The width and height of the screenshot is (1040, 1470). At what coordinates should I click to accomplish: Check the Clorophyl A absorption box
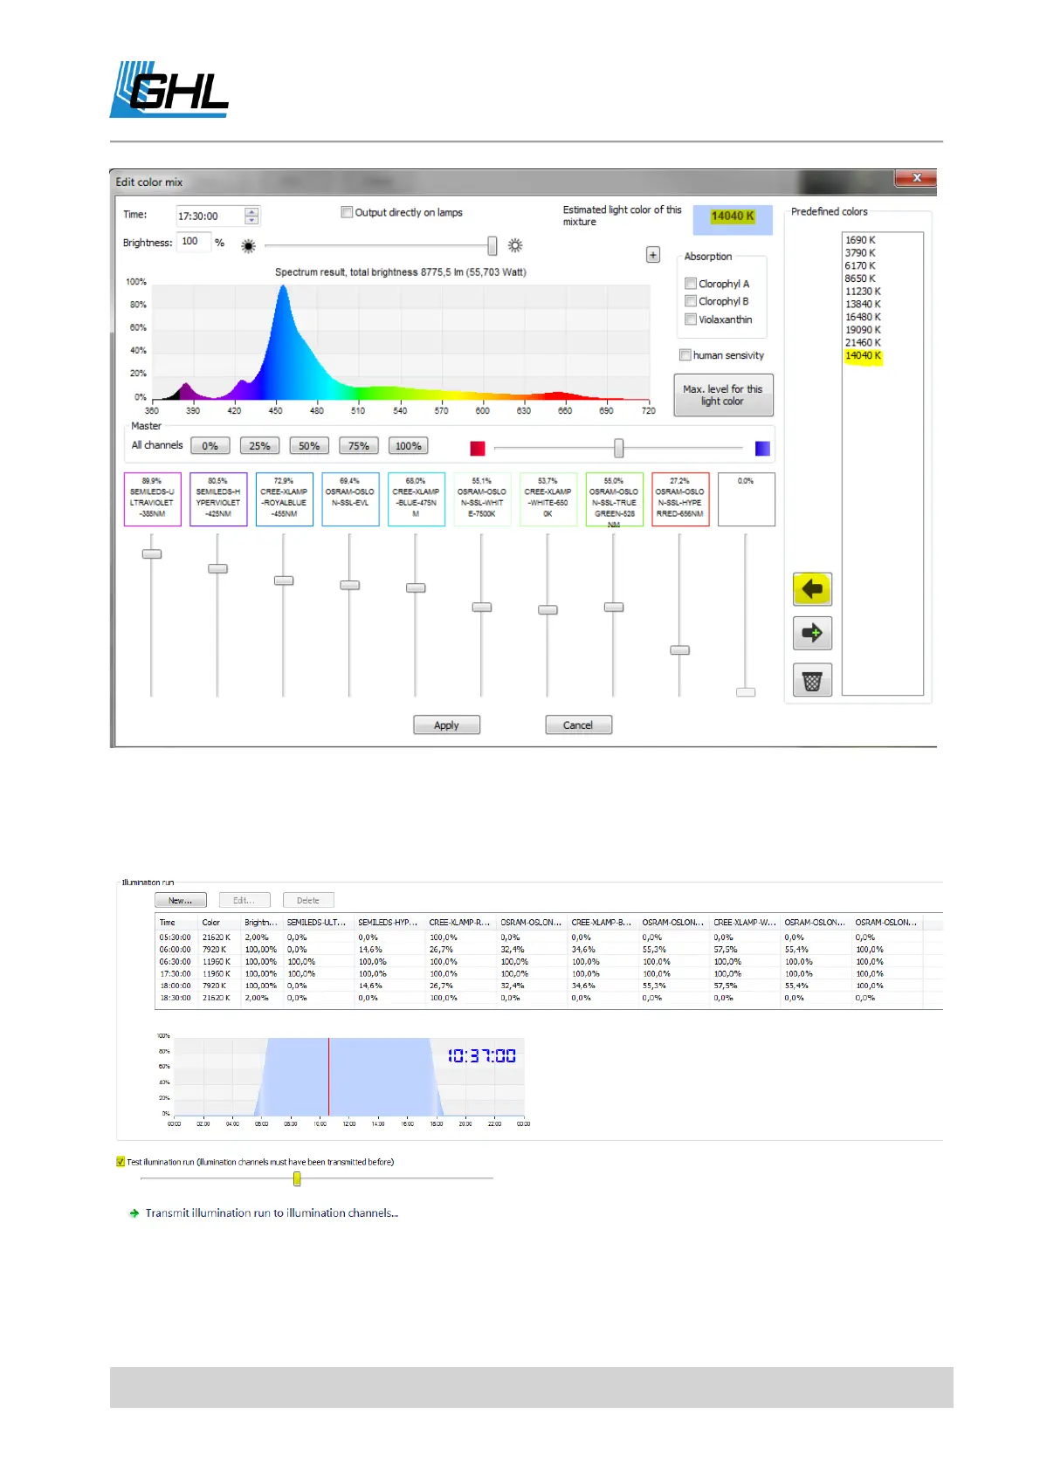click(691, 284)
